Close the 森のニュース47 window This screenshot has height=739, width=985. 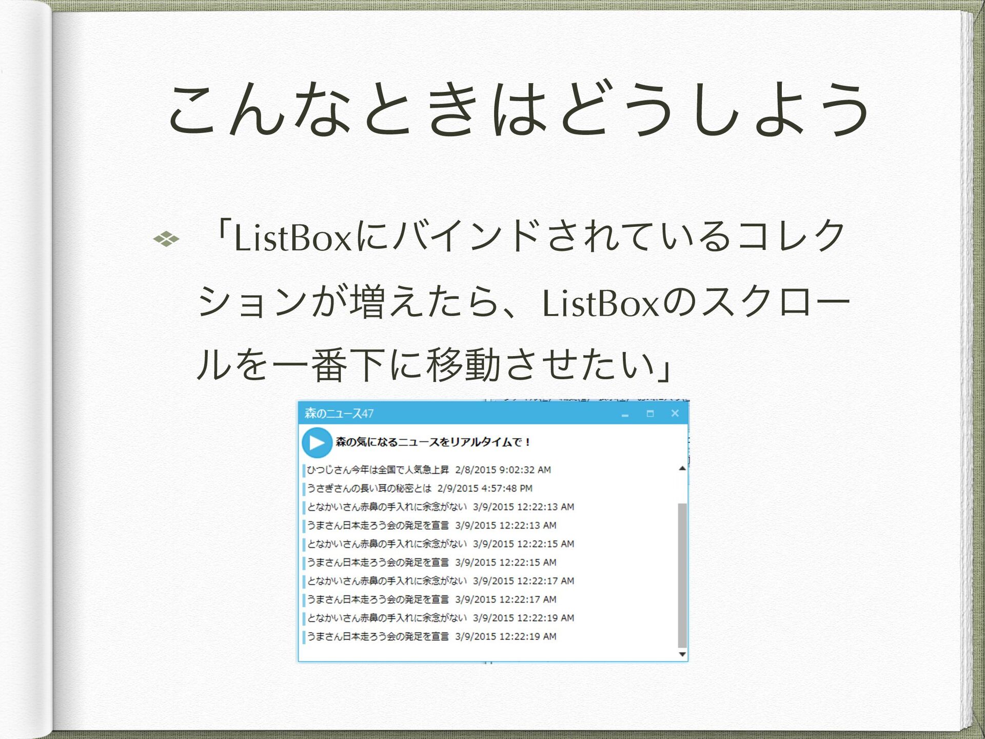[x=675, y=413]
